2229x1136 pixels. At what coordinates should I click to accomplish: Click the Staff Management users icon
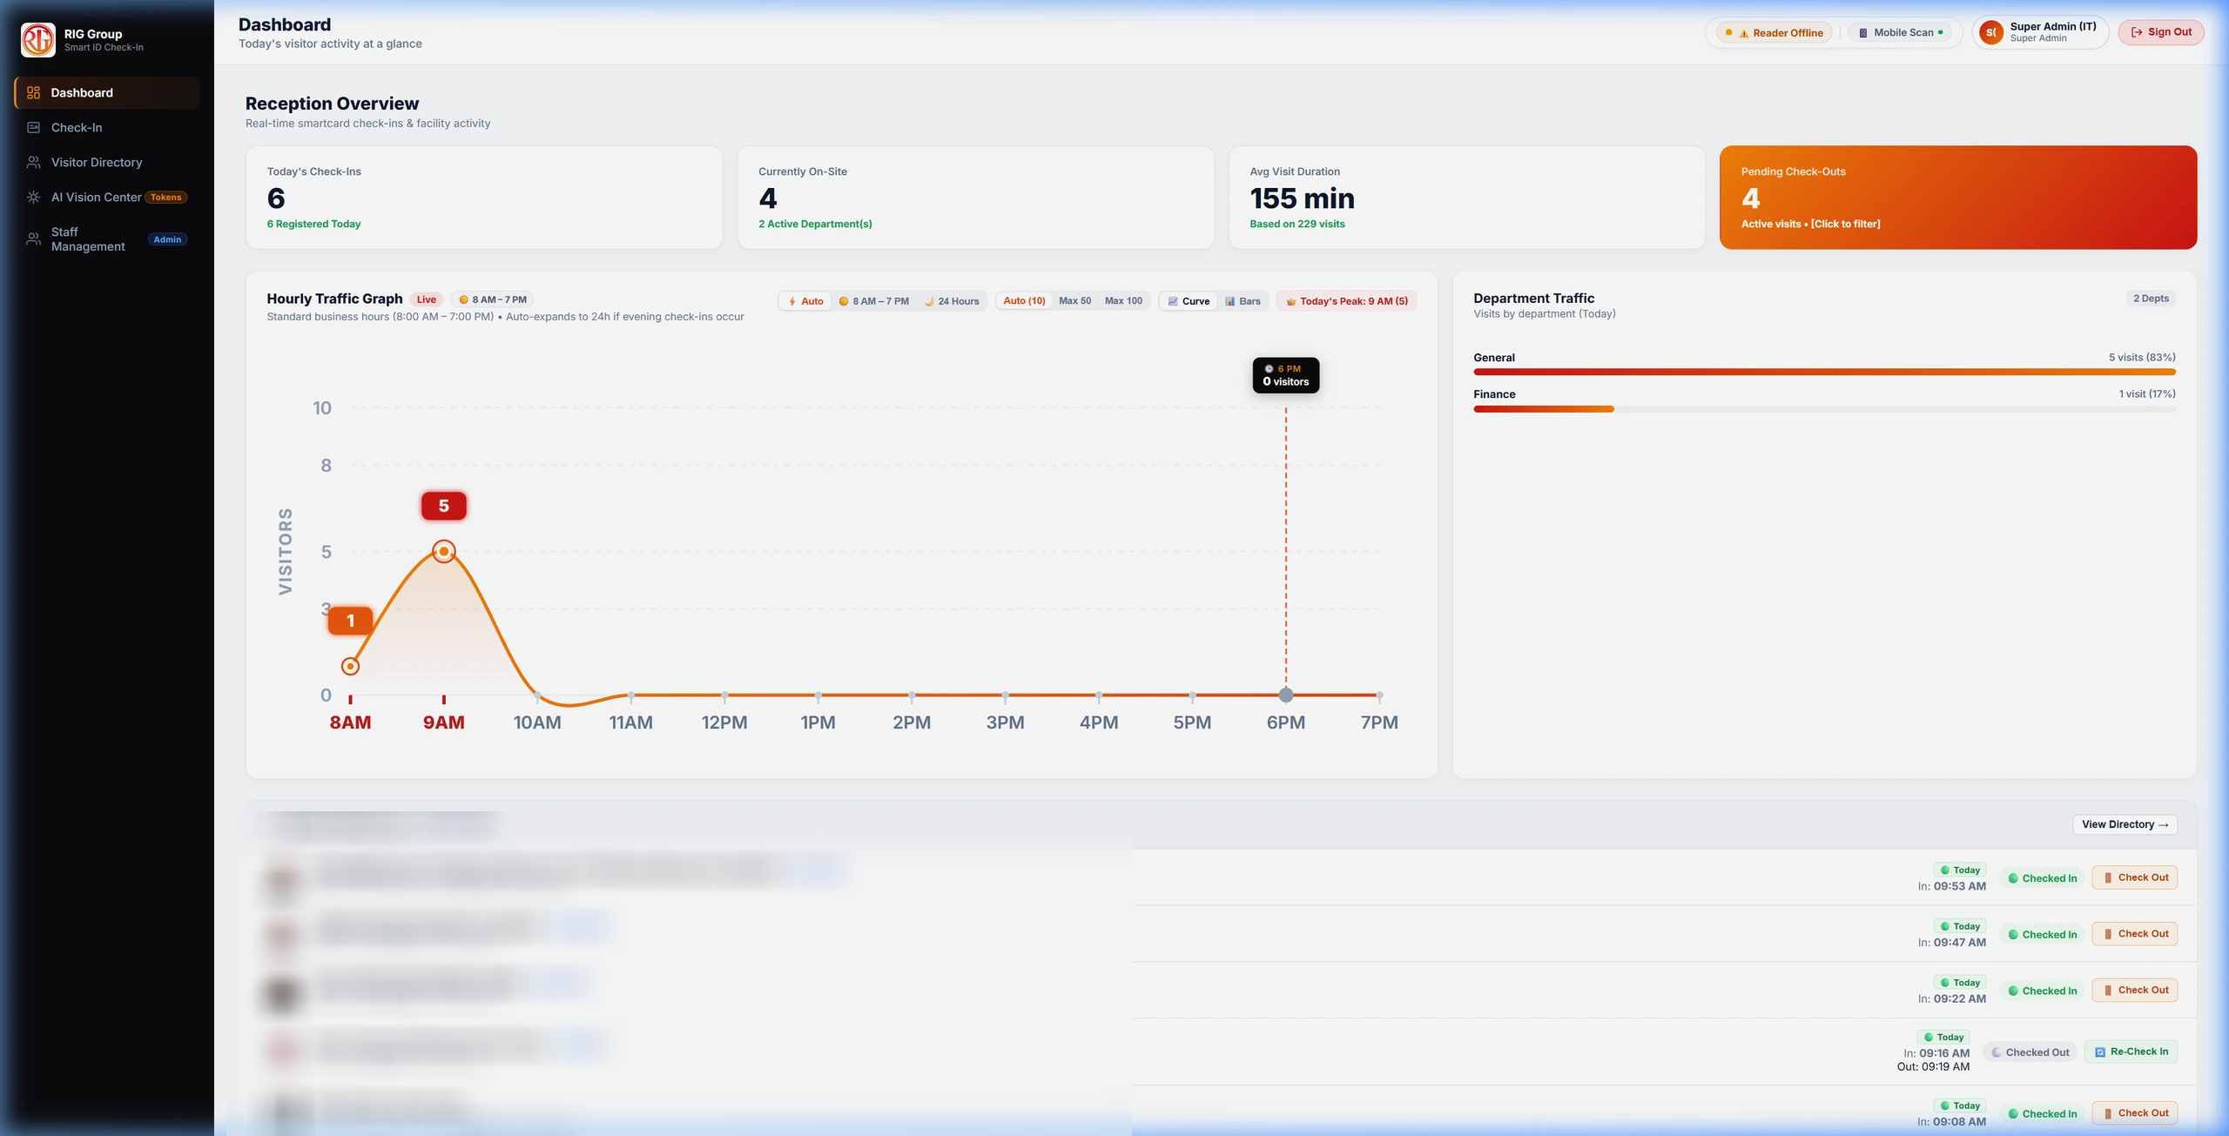33,239
